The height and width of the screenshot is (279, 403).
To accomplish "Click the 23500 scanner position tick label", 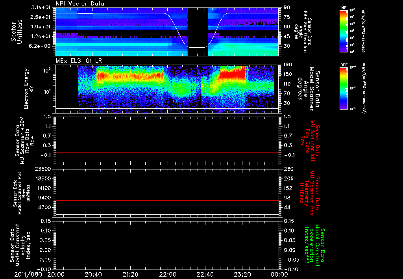I will pyautogui.click(x=43, y=169).
